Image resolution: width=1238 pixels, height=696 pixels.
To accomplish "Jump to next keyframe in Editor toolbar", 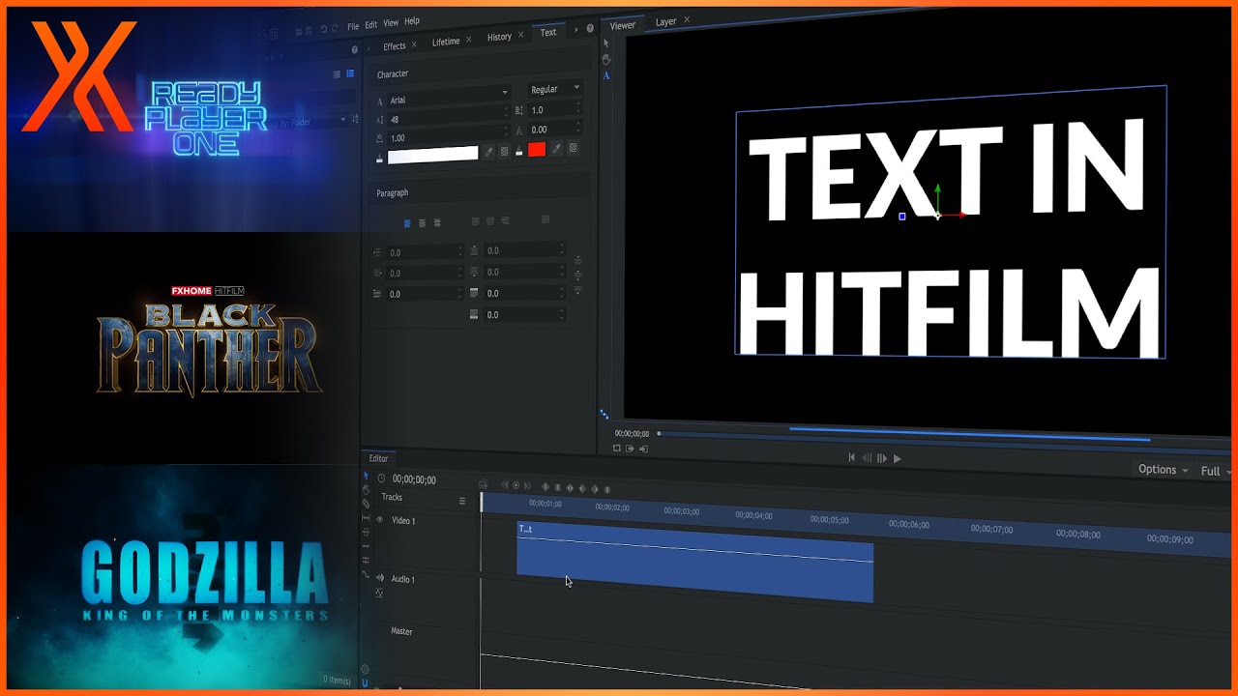I will point(528,485).
